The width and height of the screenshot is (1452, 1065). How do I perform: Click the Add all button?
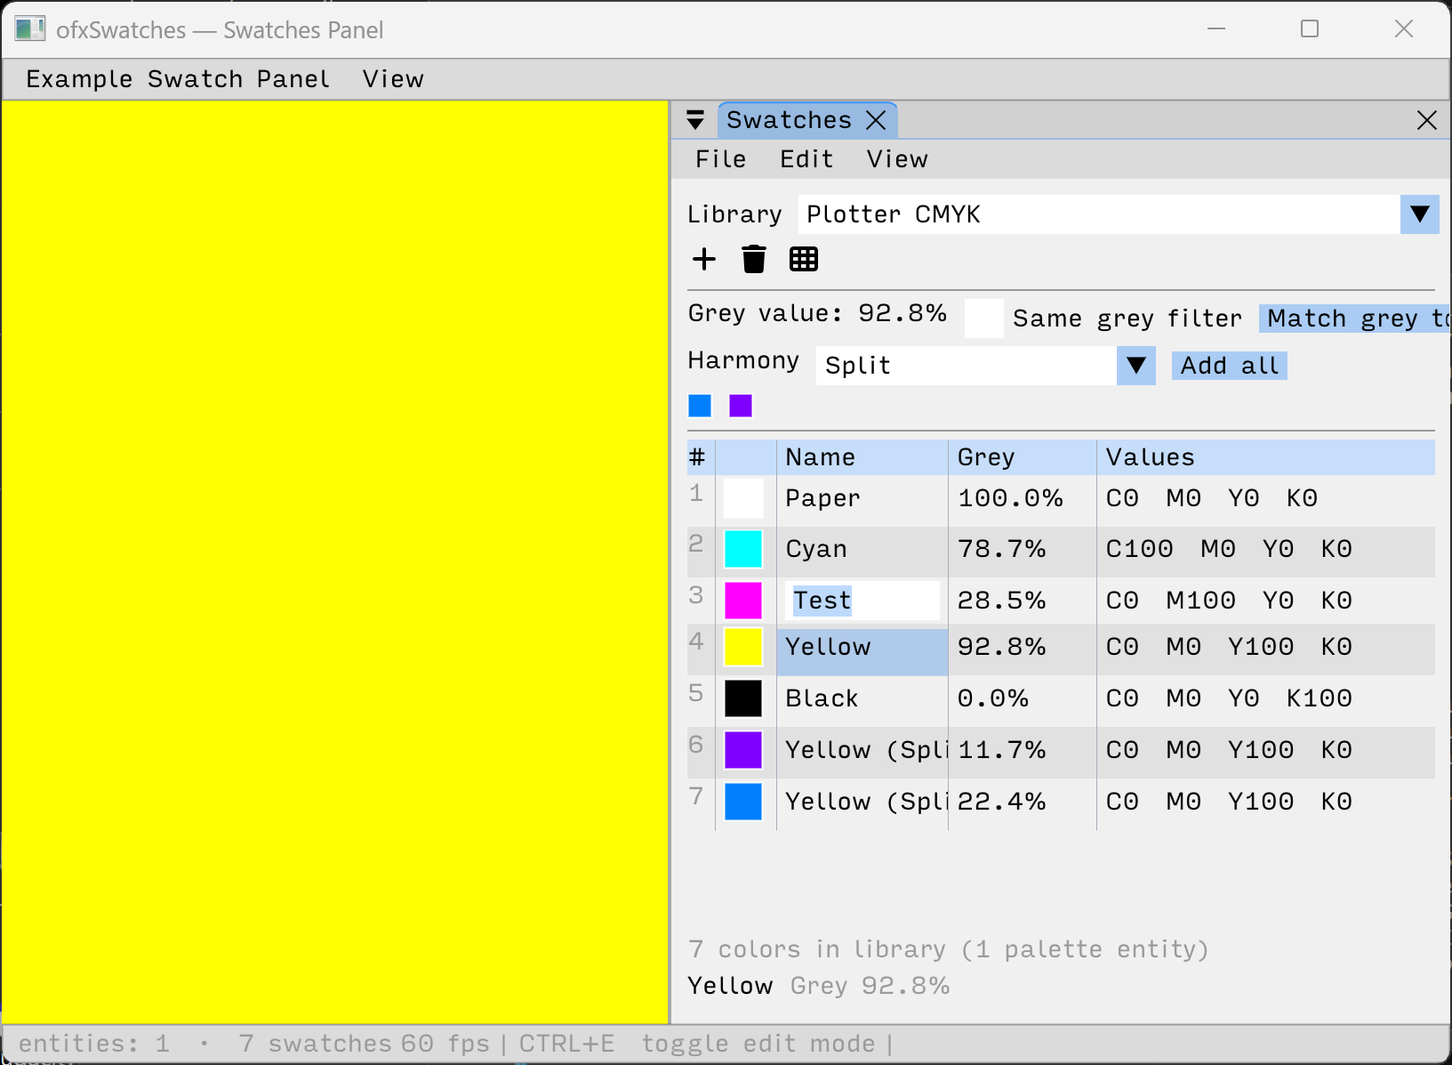point(1230,366)
